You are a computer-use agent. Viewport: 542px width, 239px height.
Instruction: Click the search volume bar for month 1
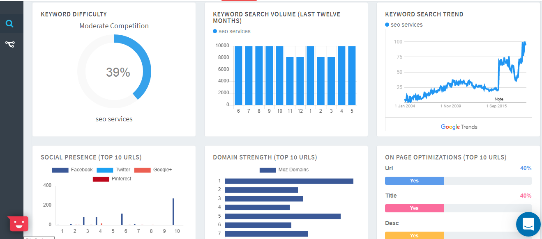(x=310, y=75)
